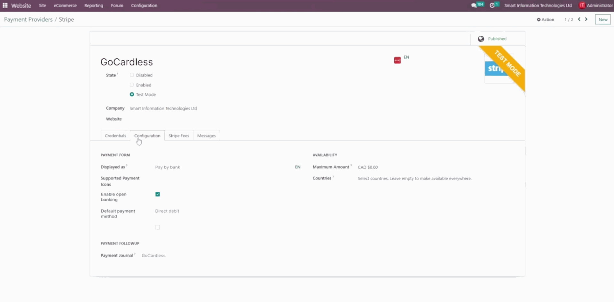
Task: Open the apps grid home menu
Action: pos(5,5)
